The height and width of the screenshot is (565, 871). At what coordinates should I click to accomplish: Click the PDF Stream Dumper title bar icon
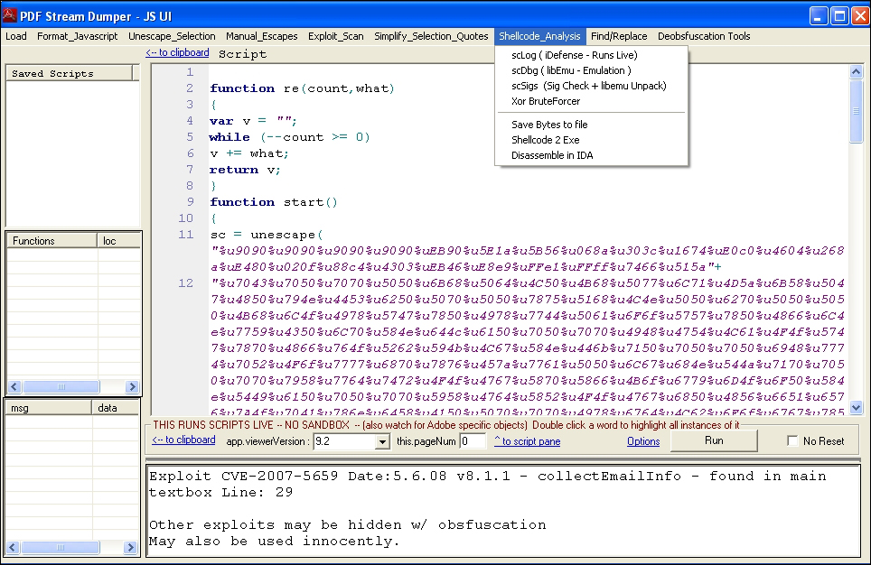tap(11, 14)
